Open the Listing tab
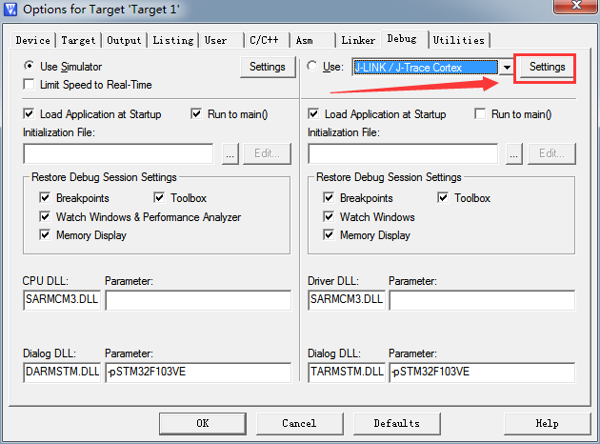The width and height of the screenshot is (600, 444). (173, 40)
